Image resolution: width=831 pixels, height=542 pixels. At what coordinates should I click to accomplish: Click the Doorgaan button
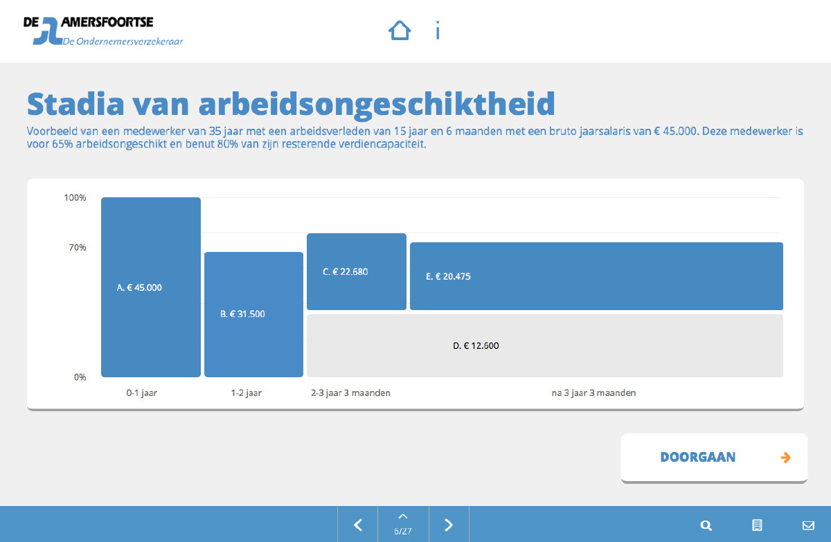tap(714, 457)
